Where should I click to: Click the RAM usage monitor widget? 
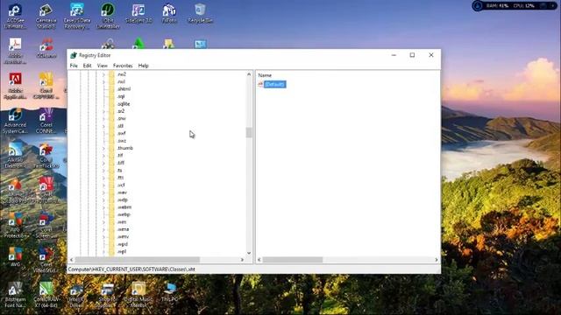(x=498, y=6)
